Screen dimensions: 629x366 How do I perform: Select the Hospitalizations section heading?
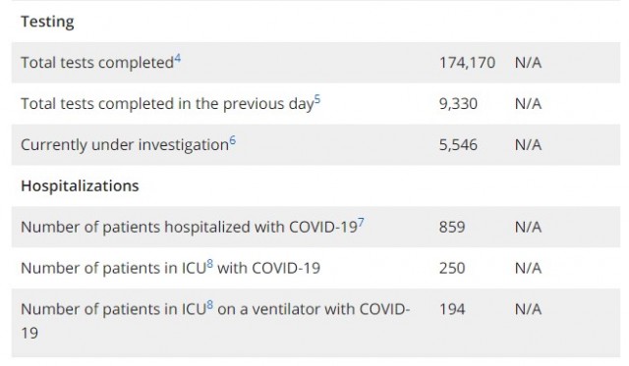pos(80,185)
